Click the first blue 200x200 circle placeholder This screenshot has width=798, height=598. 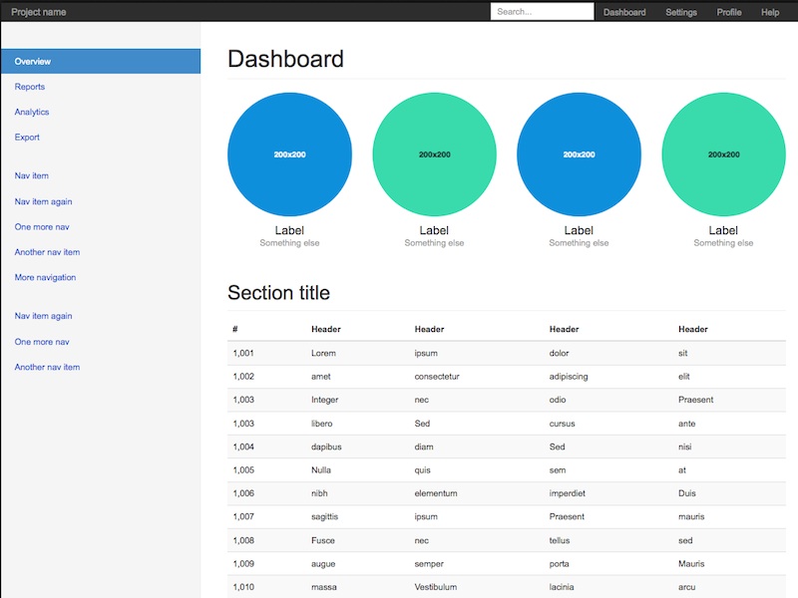click(x=289, y=154)
